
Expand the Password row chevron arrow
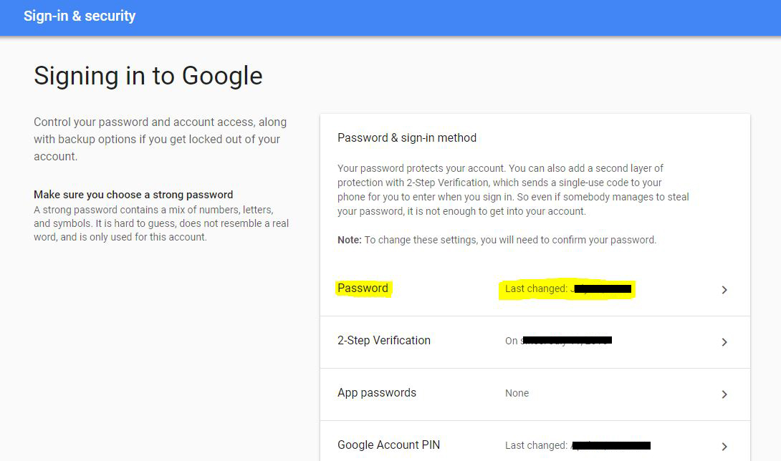(724, 290)
